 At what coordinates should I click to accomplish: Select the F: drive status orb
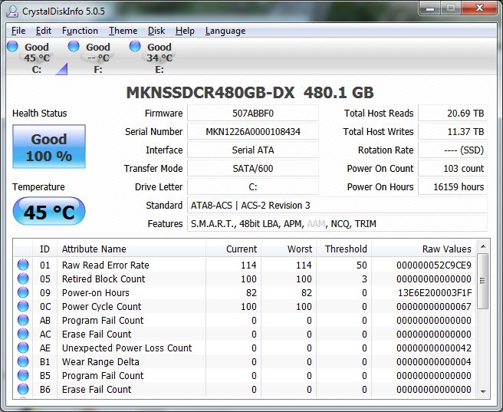pyautogui.click(x=74, y=47)
